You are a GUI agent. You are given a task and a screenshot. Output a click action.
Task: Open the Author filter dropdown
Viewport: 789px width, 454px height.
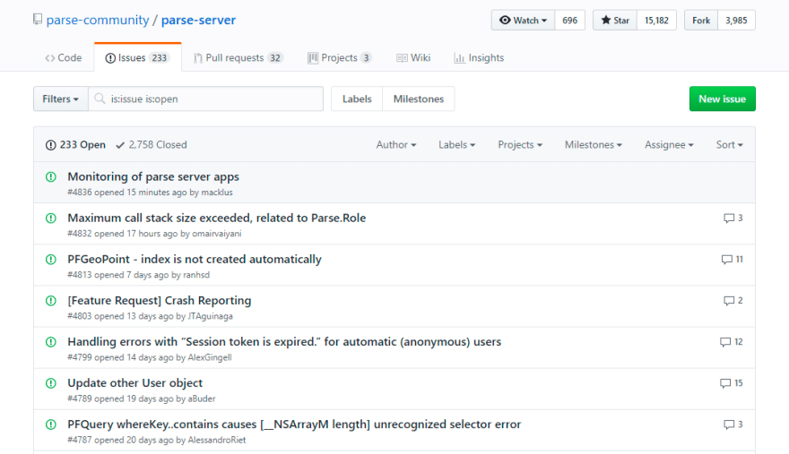pyautogui.click(x=396, y=145)
